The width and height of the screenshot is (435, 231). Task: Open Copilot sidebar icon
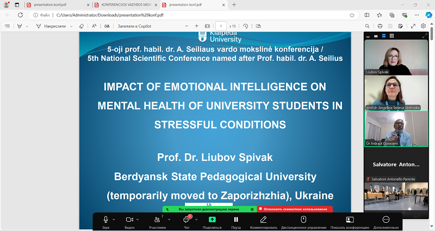click(x=428, y=15)
